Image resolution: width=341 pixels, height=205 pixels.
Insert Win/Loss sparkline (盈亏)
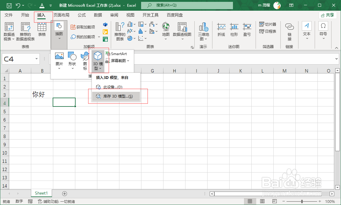pyautogui.click(x=247, y=30)
